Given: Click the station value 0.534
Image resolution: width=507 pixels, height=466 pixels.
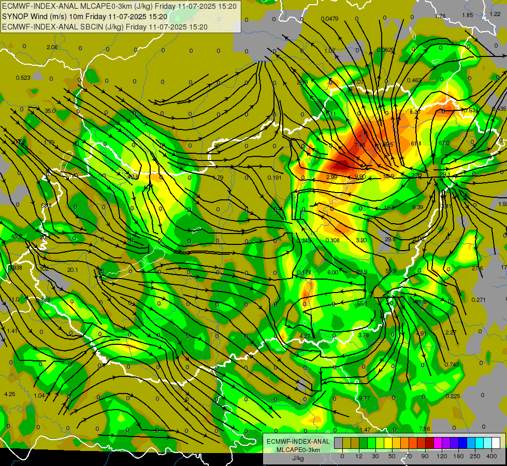Looking at the screenshot, I should pyautogui.click(x=471, y=111).
